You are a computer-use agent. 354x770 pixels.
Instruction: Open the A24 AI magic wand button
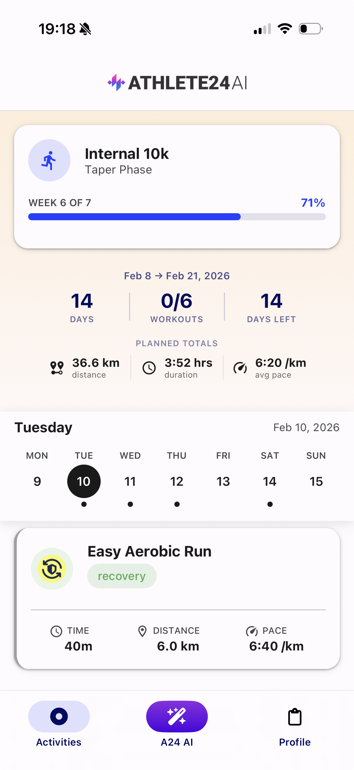click(177, 716)
